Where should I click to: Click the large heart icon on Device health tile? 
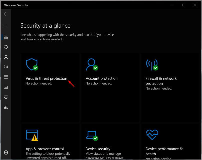(152, 135)
